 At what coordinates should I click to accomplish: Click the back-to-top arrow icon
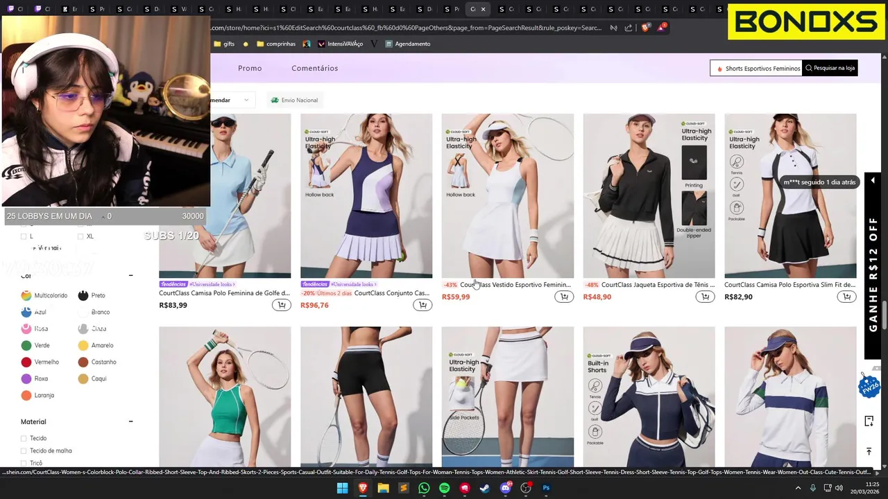pyautogui.click(x=869, y=451)
